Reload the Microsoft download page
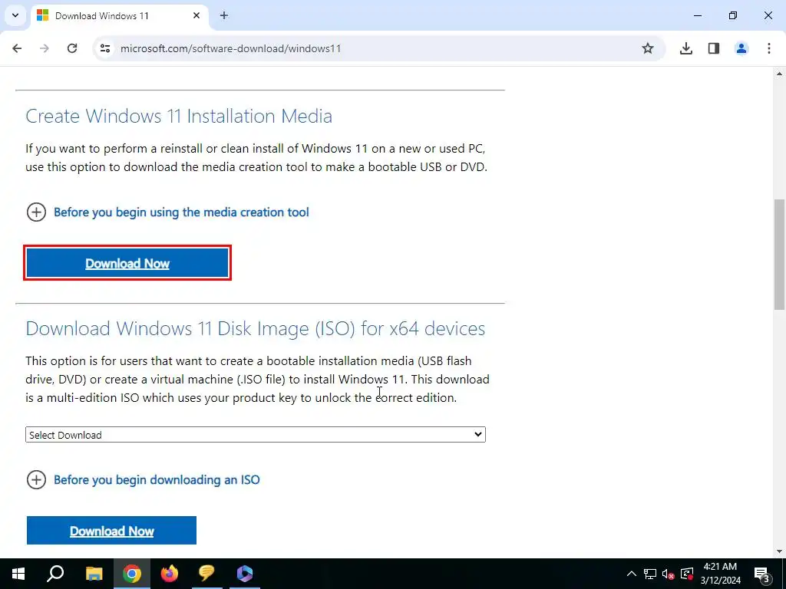The height and width of the screenshot is (589, 786). tap(72, 48)
